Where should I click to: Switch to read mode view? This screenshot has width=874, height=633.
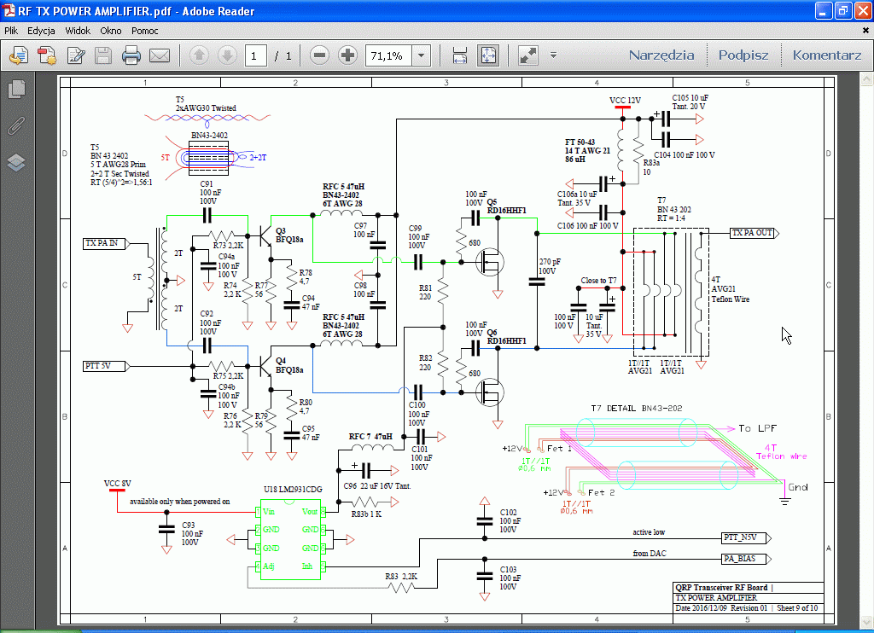click(x=528, y=56)
